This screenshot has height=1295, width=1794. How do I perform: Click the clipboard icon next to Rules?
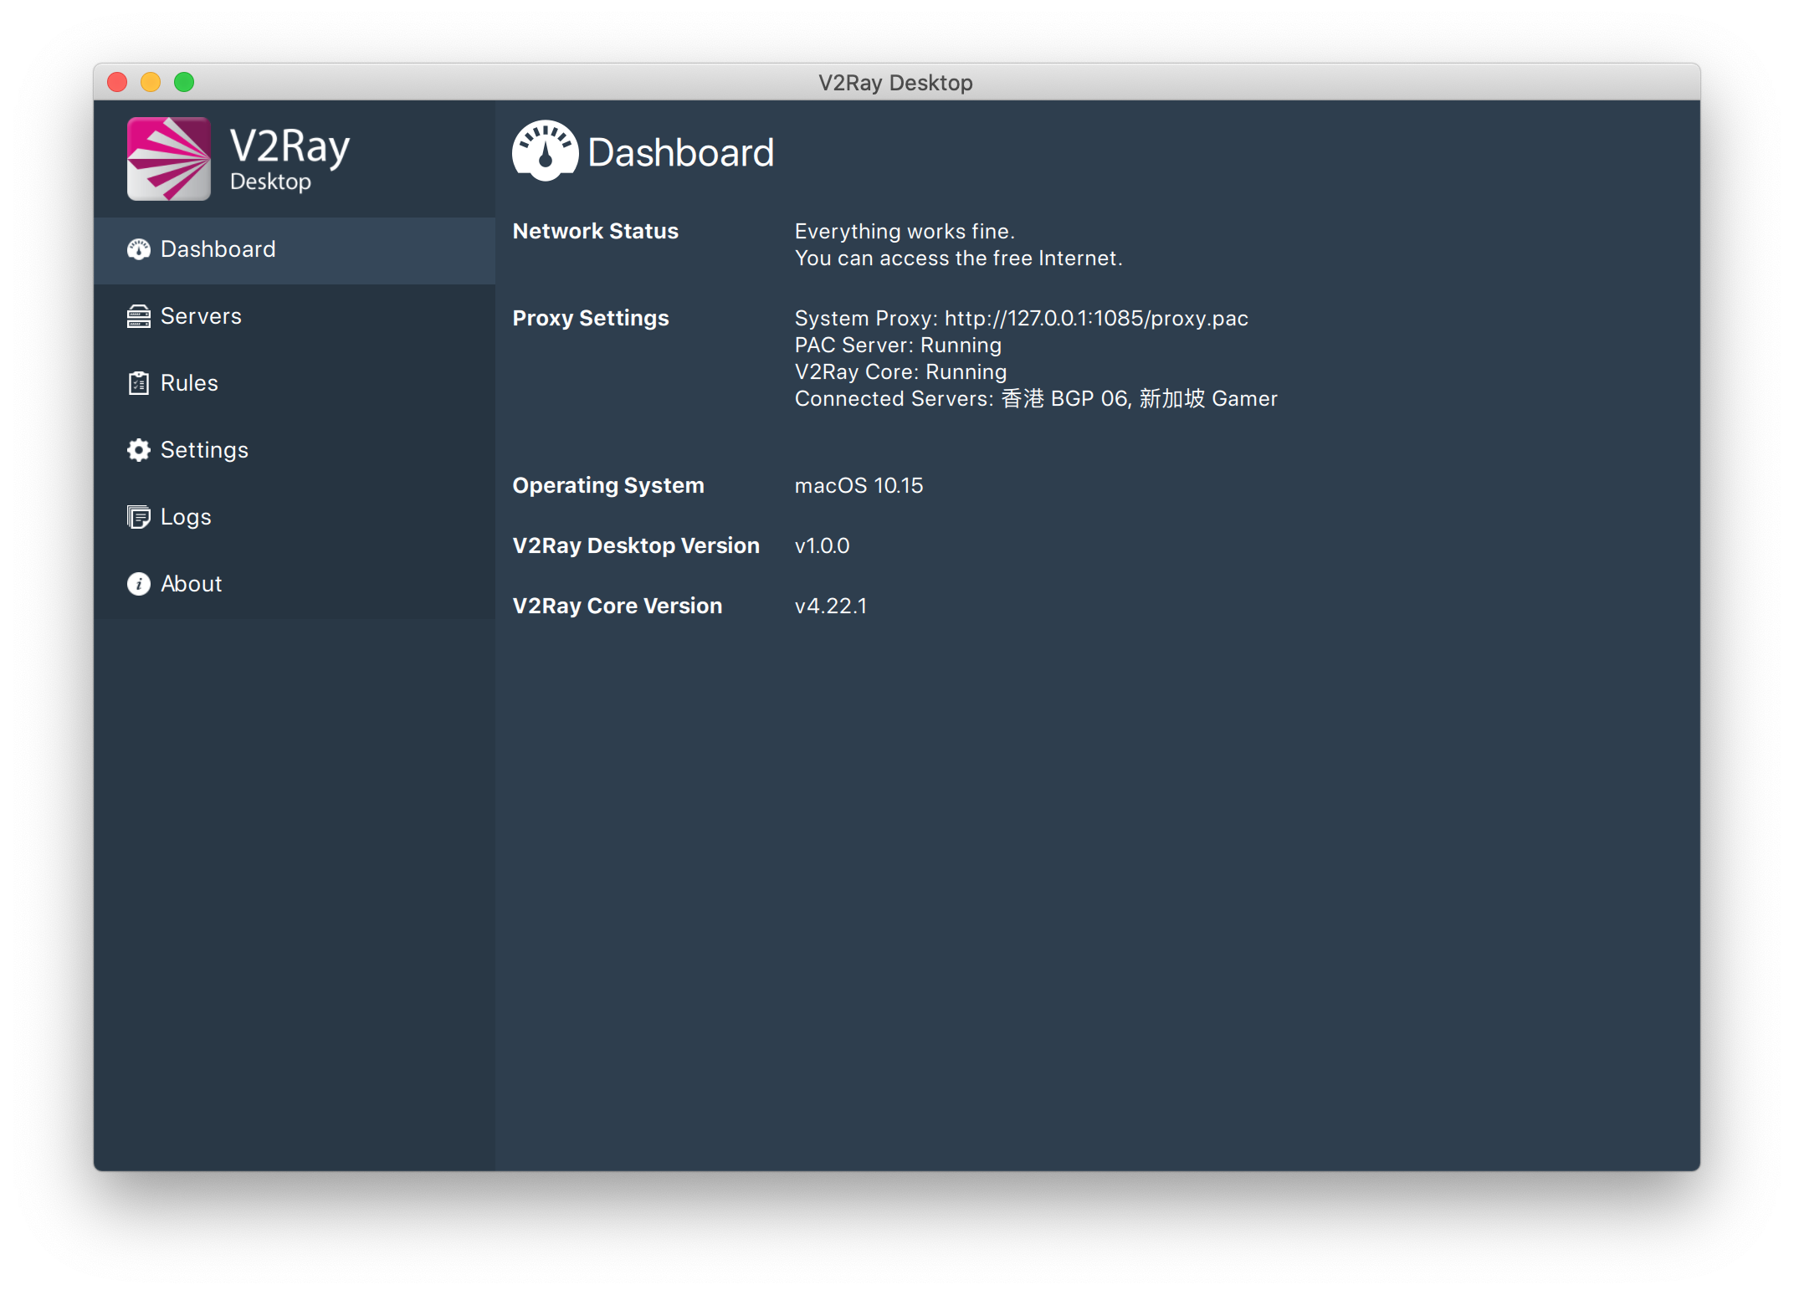138,383
